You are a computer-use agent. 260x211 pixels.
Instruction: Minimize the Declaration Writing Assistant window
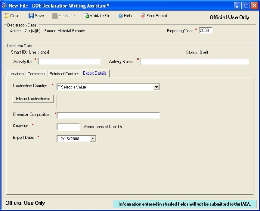tap(238, 6)
